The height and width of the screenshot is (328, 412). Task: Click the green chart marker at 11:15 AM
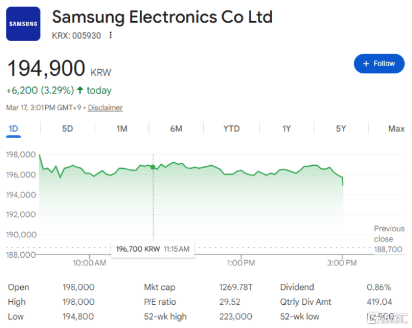tap(154, 167)
